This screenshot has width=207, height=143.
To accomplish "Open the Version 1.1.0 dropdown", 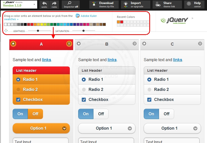I will point(19,5).
